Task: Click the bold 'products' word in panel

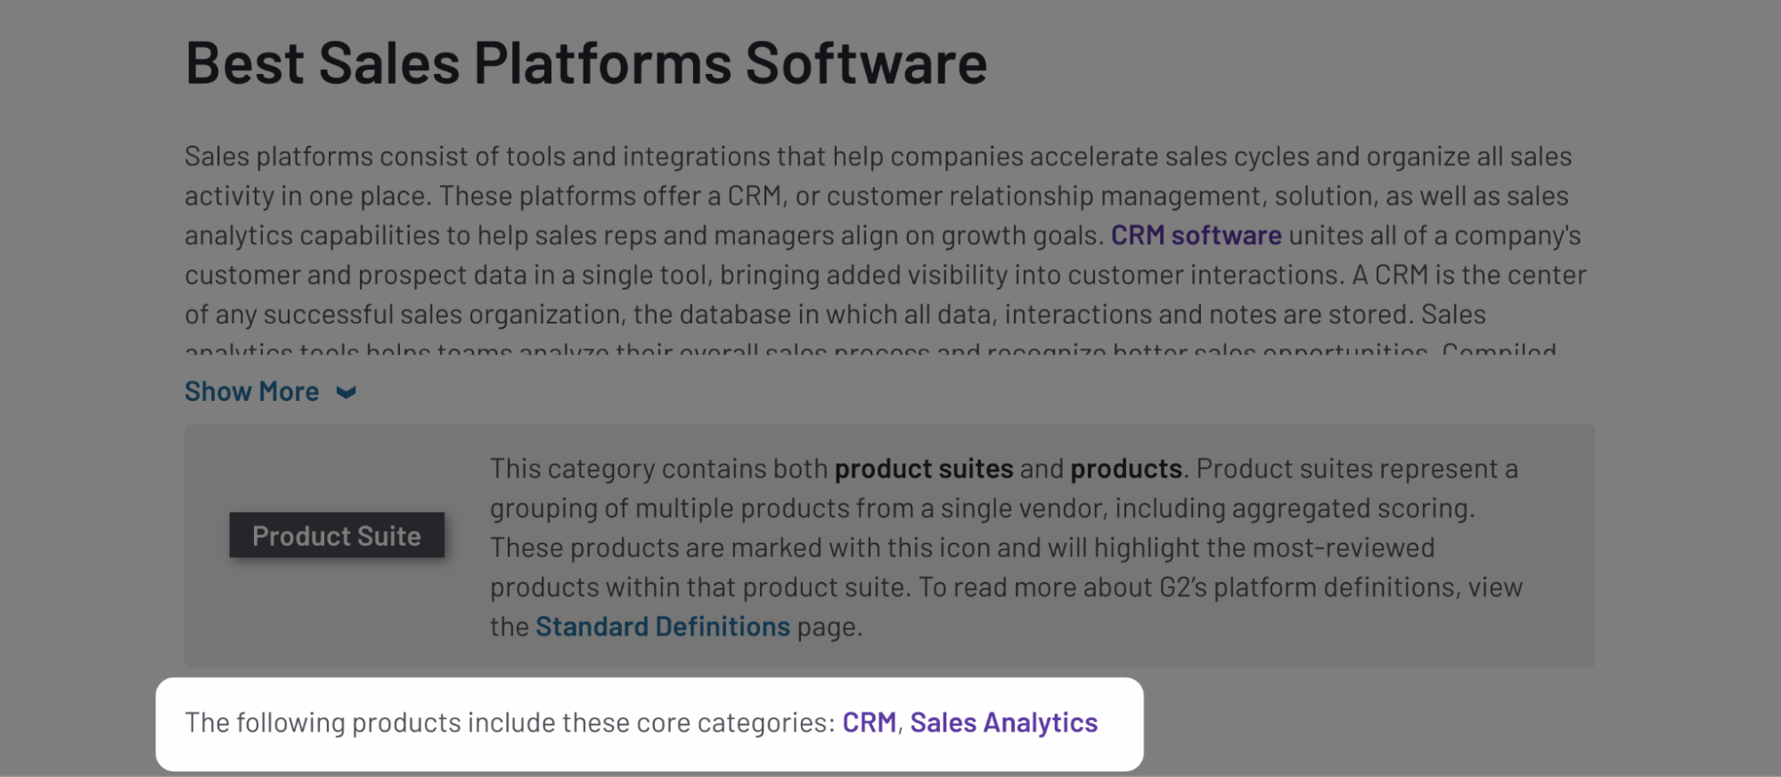Action: click(x=1126, y=469)
